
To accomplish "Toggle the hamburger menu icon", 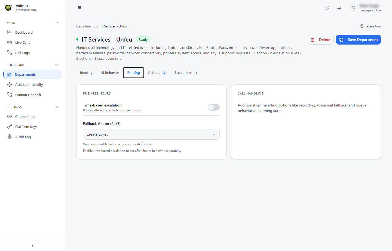I will click(x=79, y=8).
